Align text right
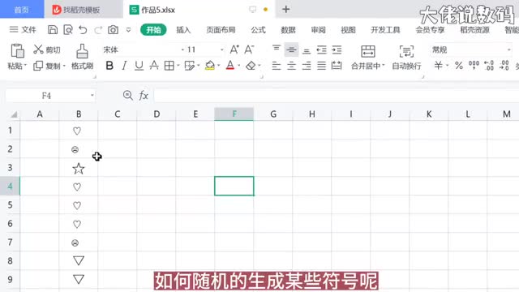 [x=307, y=66]
